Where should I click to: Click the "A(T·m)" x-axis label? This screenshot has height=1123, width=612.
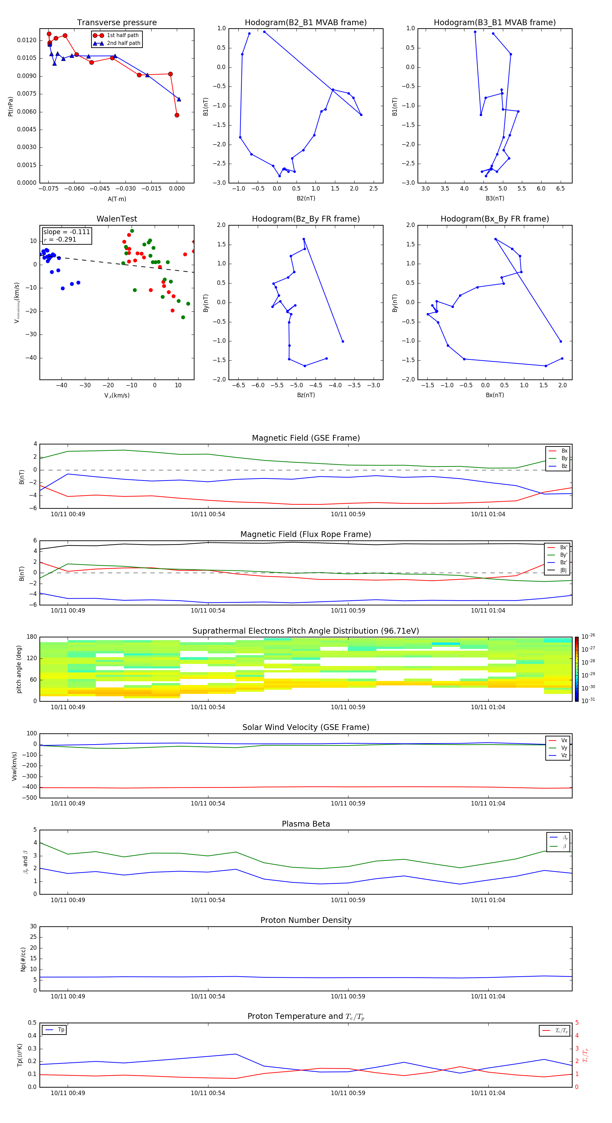[x=117, y=199]
